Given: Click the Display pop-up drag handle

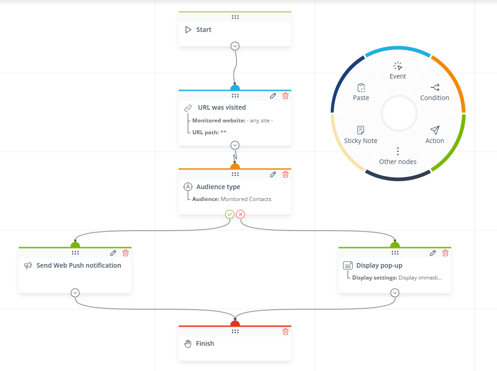Looking at the screenshot, I should 395,253.
